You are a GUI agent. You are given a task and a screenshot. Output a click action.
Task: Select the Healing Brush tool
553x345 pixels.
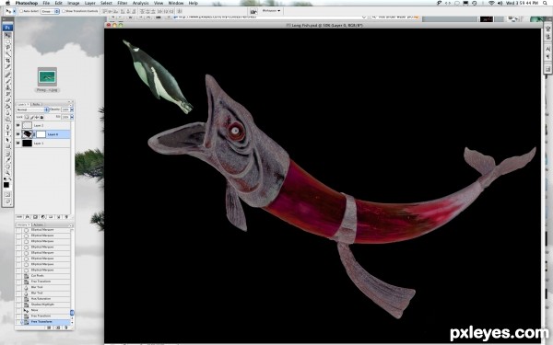point(7,74)
